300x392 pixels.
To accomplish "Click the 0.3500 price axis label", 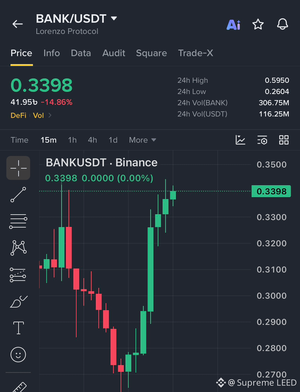I will click(x=271, y=165).
